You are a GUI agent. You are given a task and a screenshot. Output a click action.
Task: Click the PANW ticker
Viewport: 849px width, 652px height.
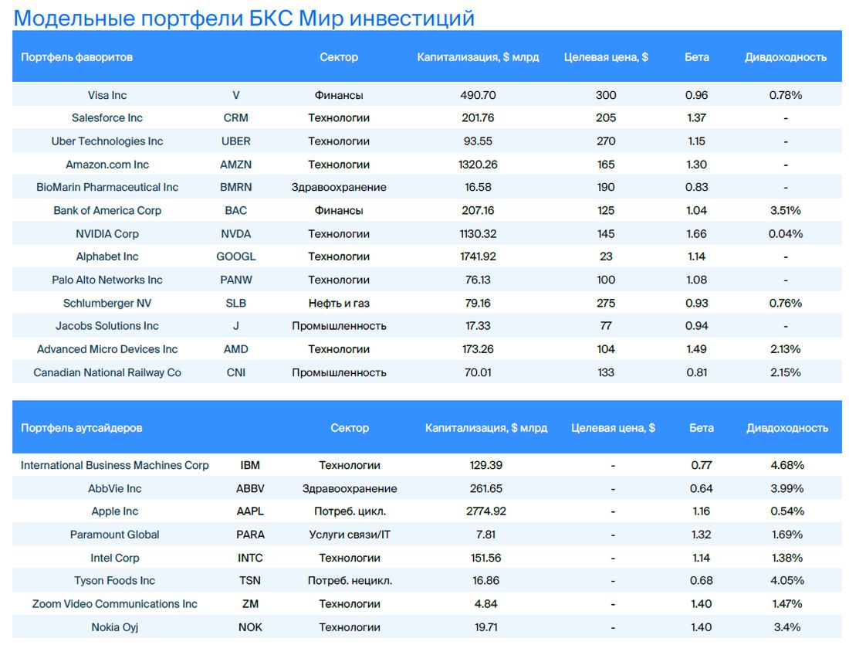point(235,280)
